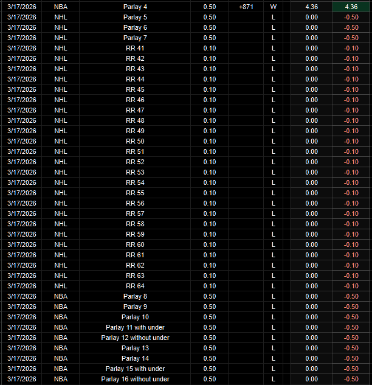Image resolution: width=372 pixels, height=385 pixels.
Task: Click the -0.50 loss in Parlay 7 row
Action: point(351,38)
